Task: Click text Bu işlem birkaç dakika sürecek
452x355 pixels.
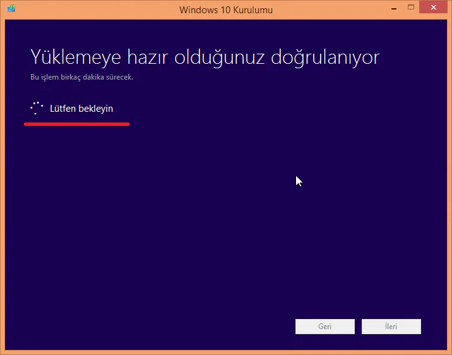Action: 82,77
